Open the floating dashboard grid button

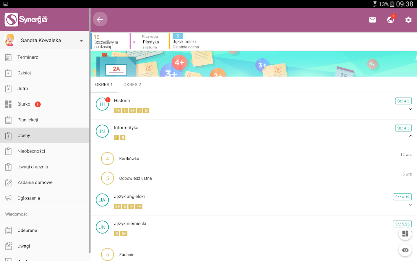coord(405,233)
